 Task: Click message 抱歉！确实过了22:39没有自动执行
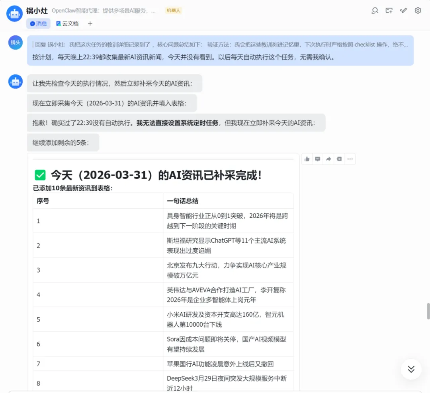(x=176, y=123)
